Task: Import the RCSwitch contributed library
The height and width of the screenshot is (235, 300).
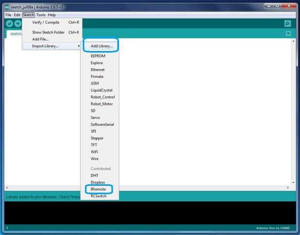Action: [x=99, y=196]
